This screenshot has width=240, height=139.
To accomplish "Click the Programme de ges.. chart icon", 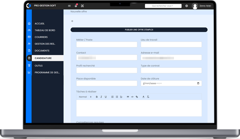I will pyautogui.click(x=29, y=72).
